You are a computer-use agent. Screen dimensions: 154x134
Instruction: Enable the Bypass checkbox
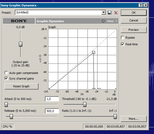pyautogui.click(x=122, y=38)
